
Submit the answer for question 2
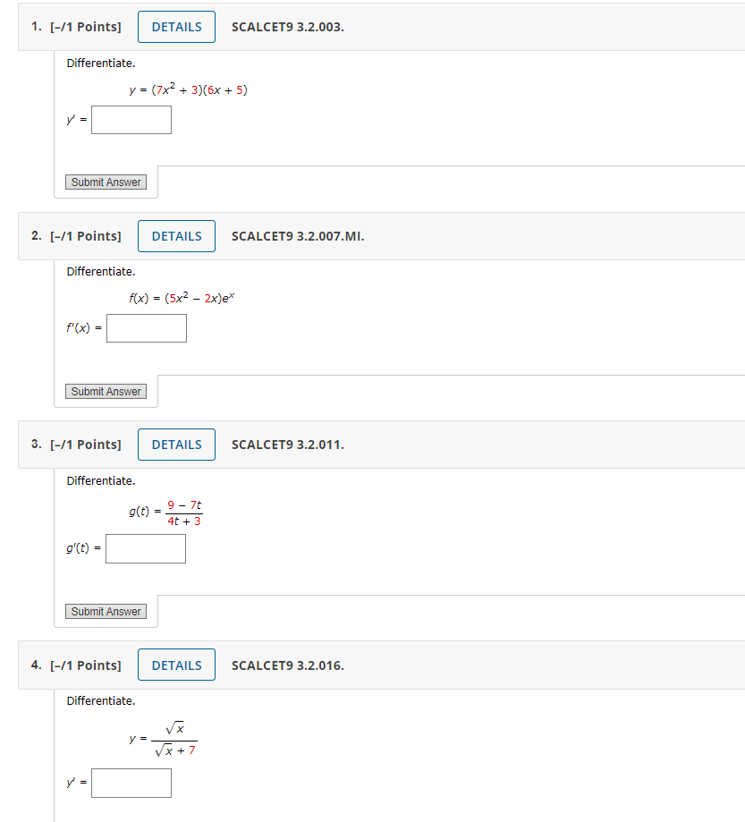tap(105, 391)
